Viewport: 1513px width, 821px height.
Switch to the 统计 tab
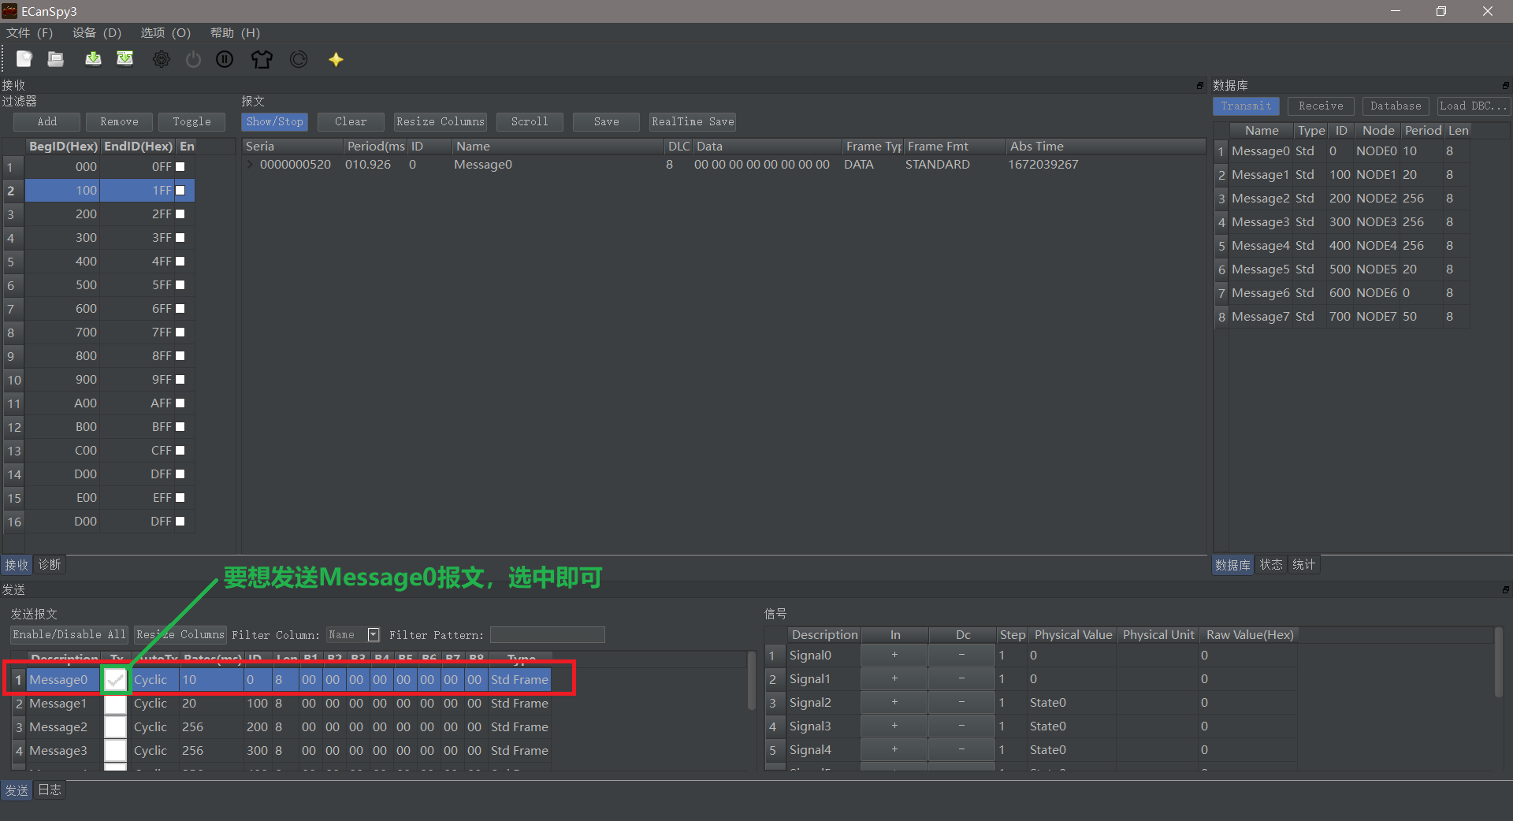1304,565
